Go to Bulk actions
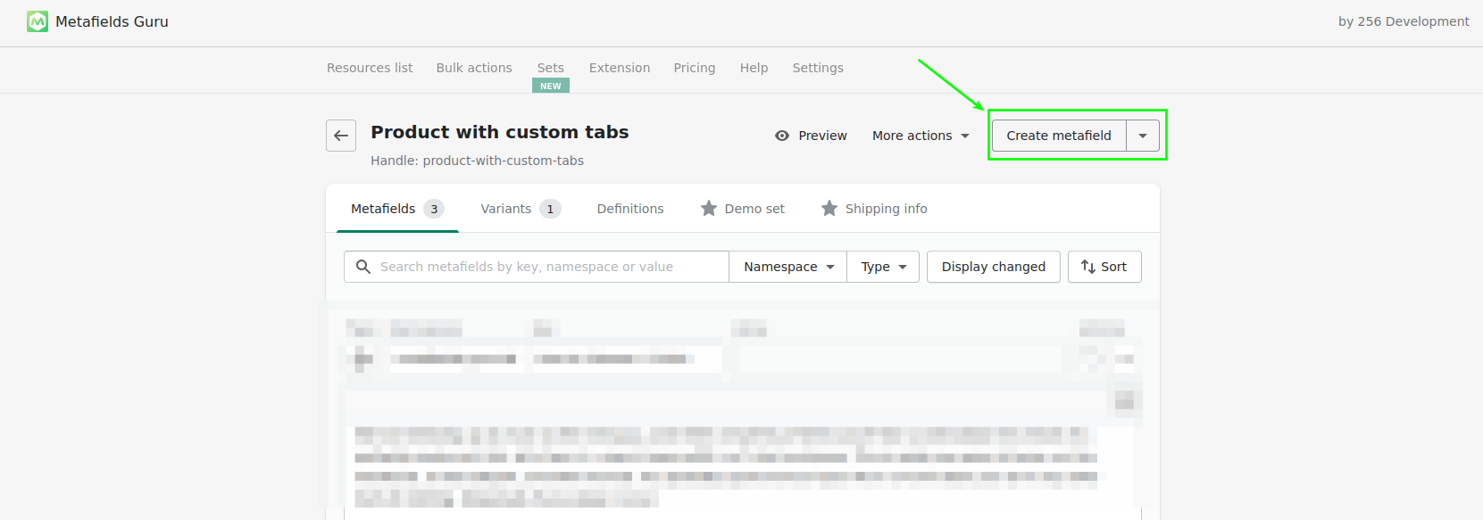The height and width of the screenshot is (520, 1483). (x=474, y=68)
